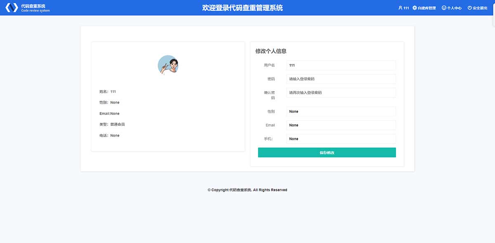Viewport: 495px width, 243px height.
Task: Open the 自建库管理 menu item text
Action: (427, 8)
